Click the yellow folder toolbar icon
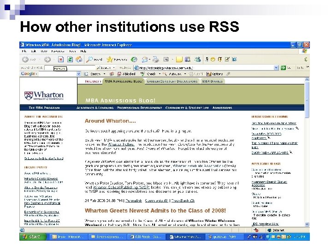The image size is (332, 249). 179,59
